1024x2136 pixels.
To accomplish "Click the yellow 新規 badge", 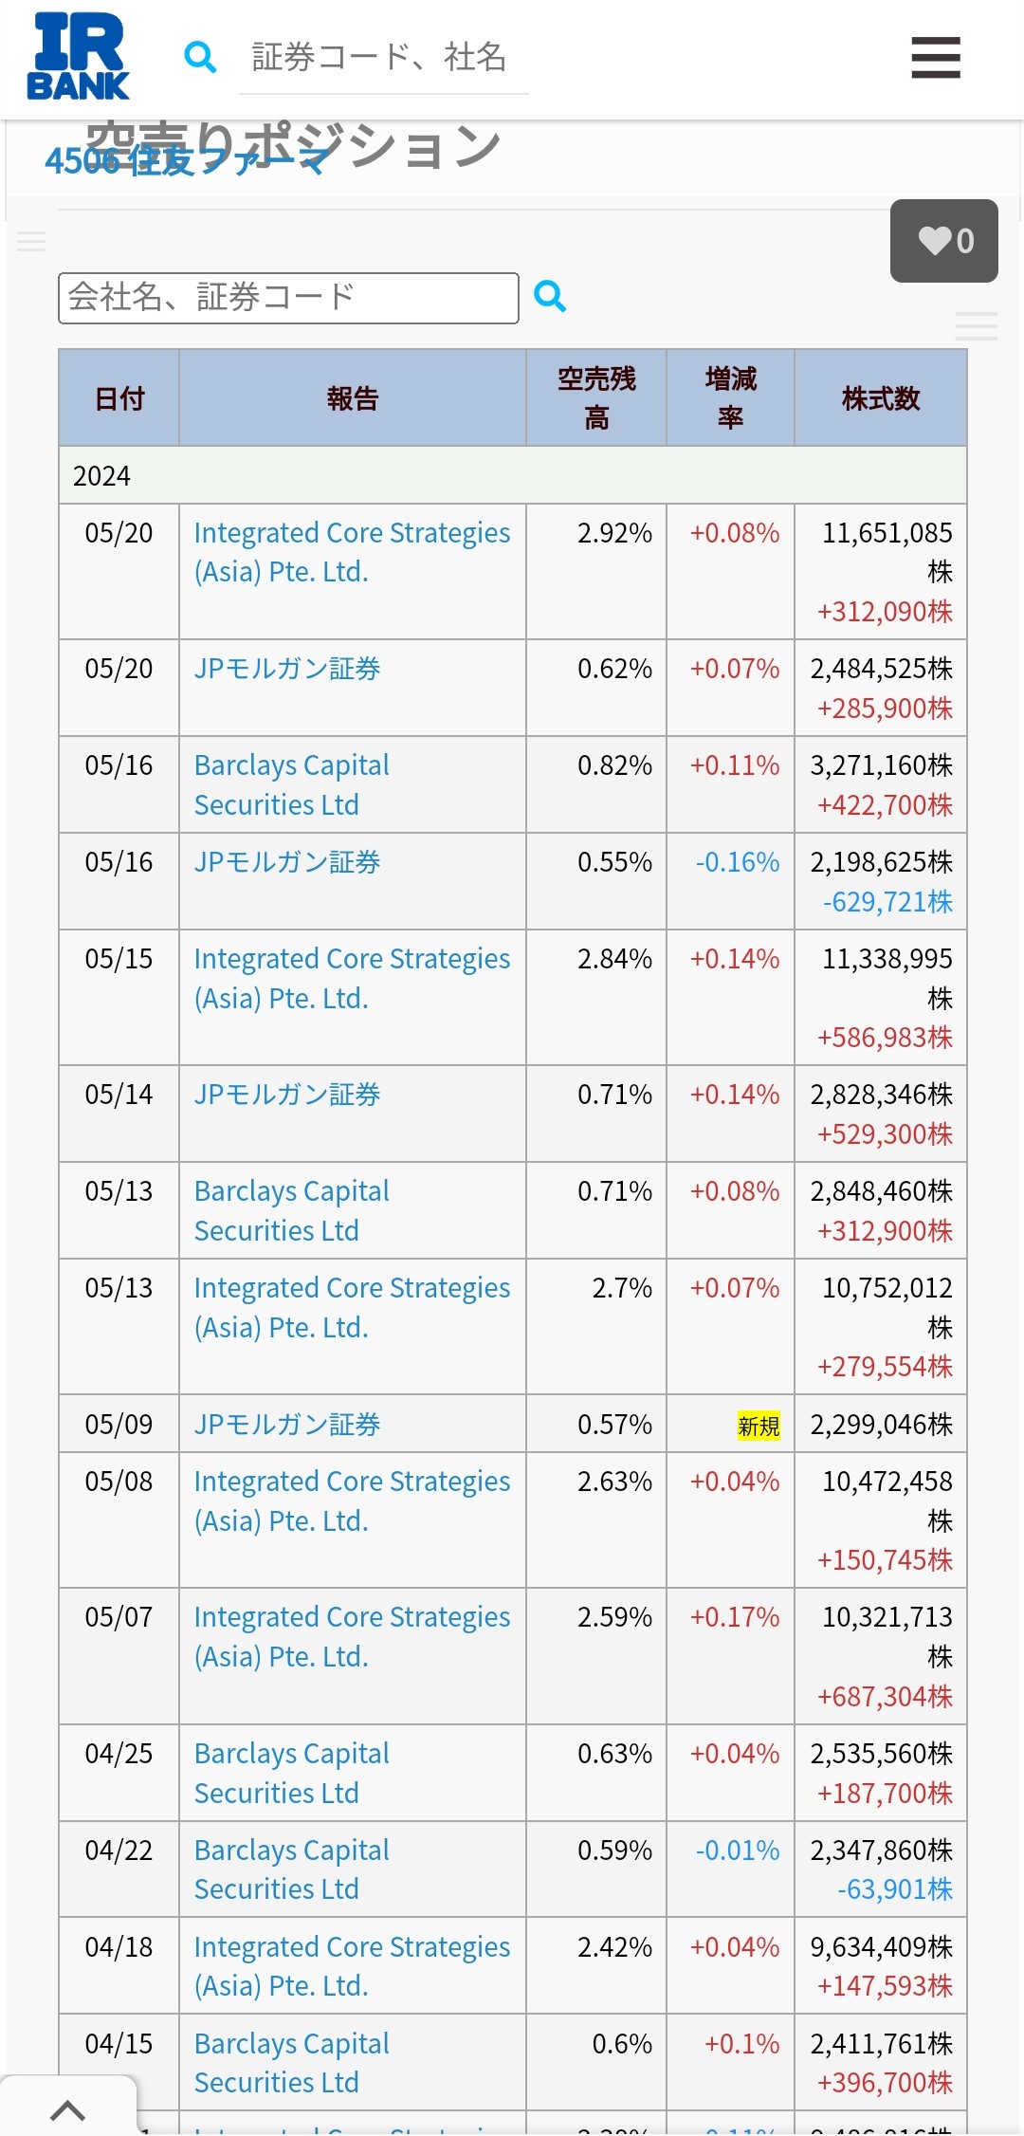I will 759,1426.
